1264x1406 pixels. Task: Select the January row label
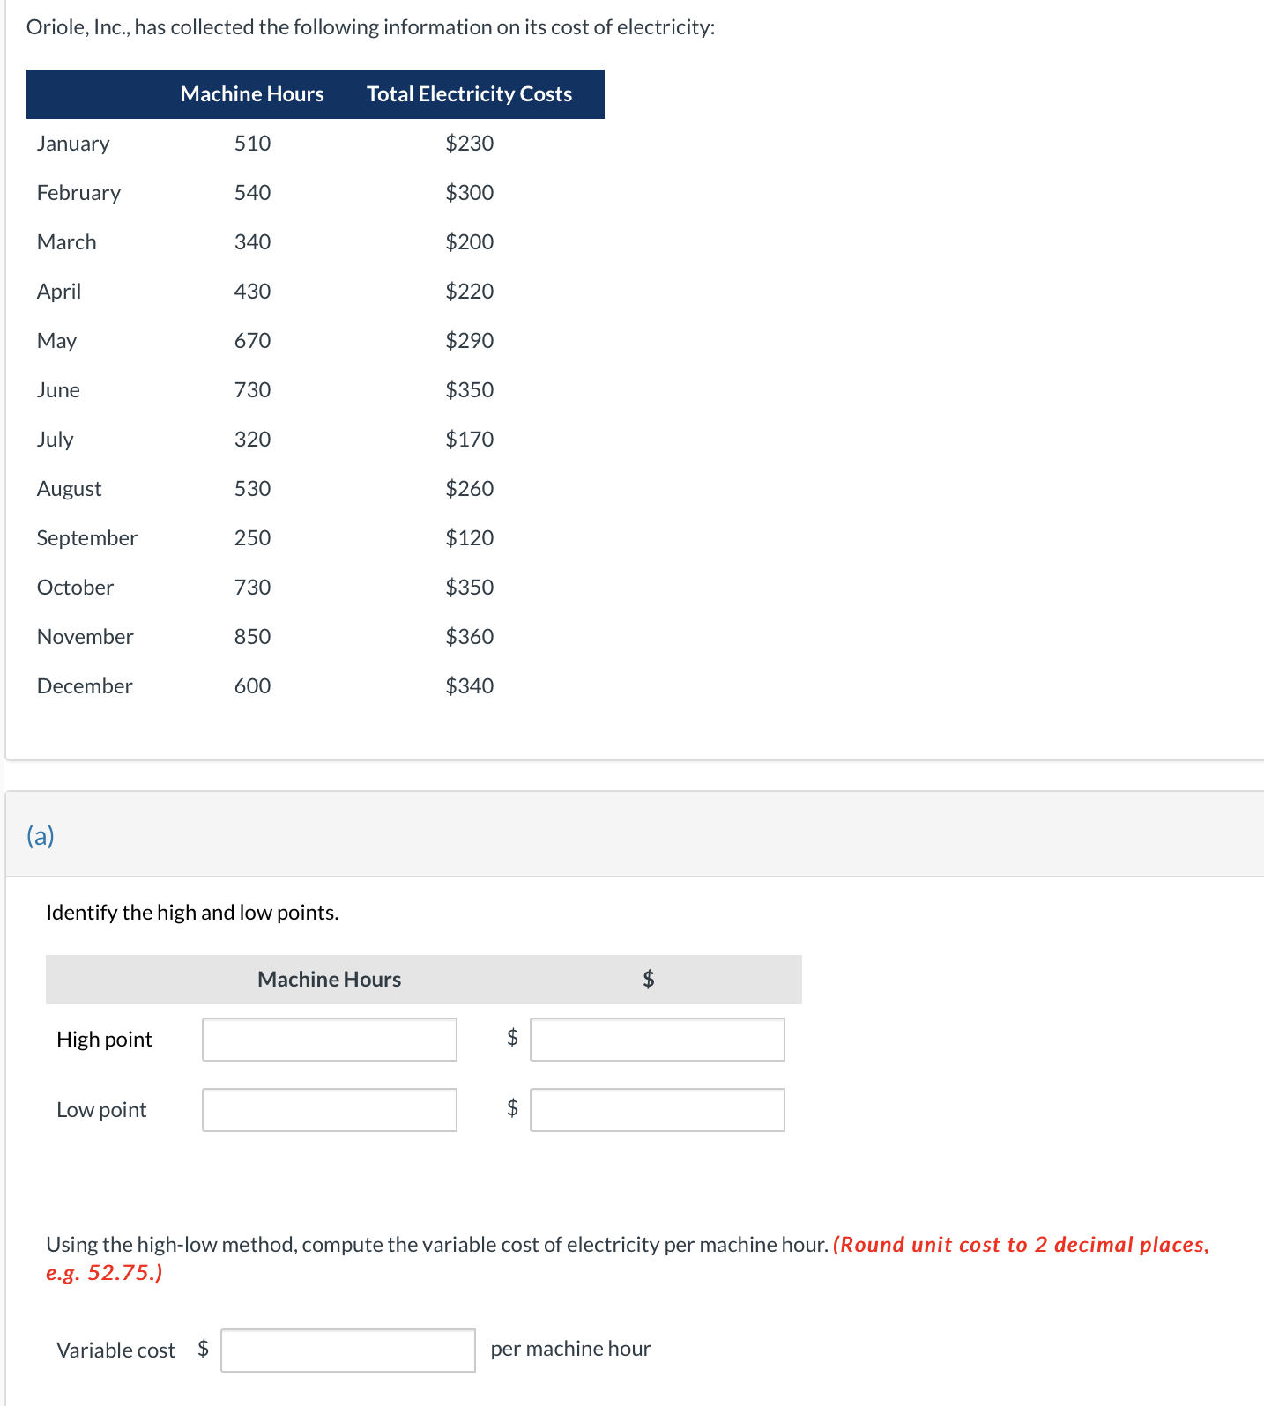pos(73,143)
